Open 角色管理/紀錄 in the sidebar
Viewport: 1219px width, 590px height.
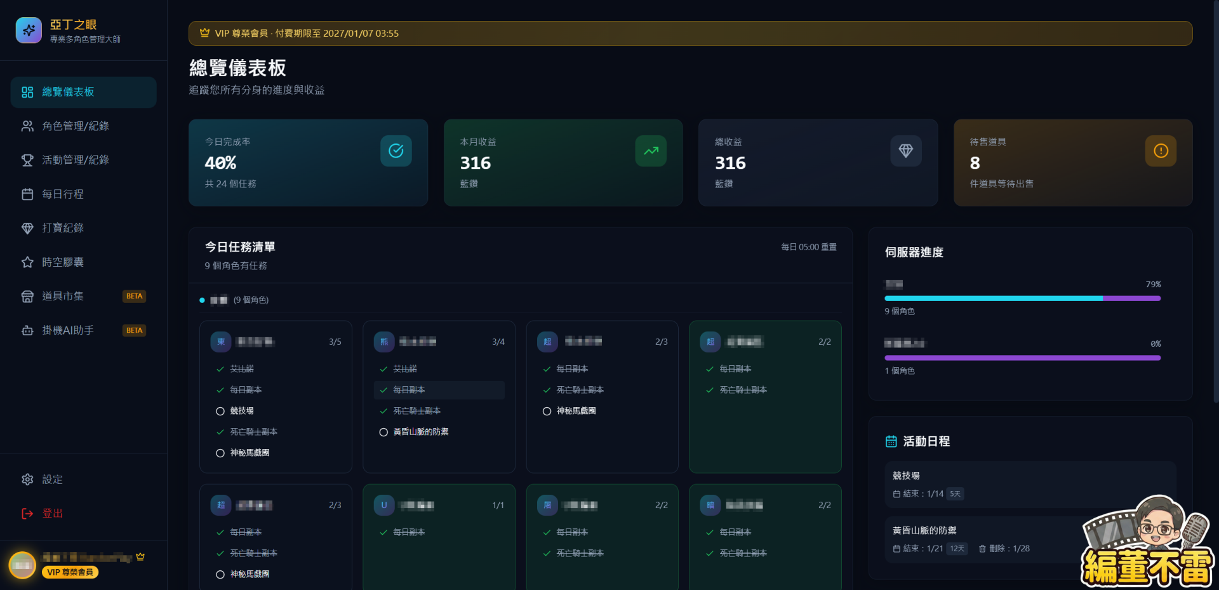click(84, 126)
